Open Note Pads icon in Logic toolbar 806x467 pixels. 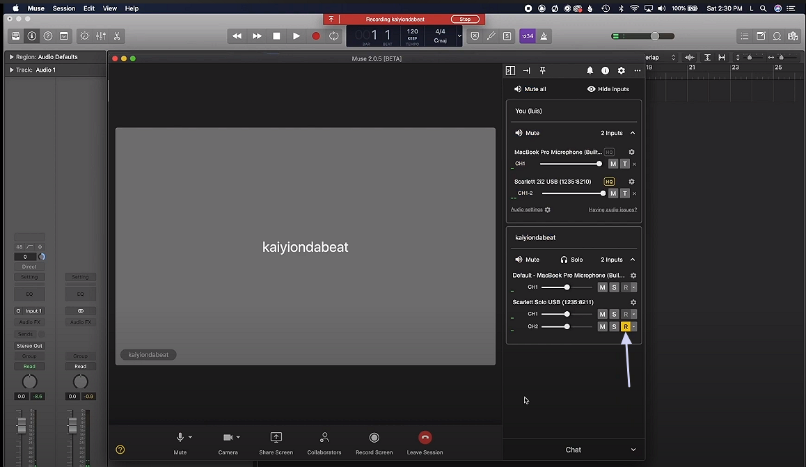(x=761, y=36)
